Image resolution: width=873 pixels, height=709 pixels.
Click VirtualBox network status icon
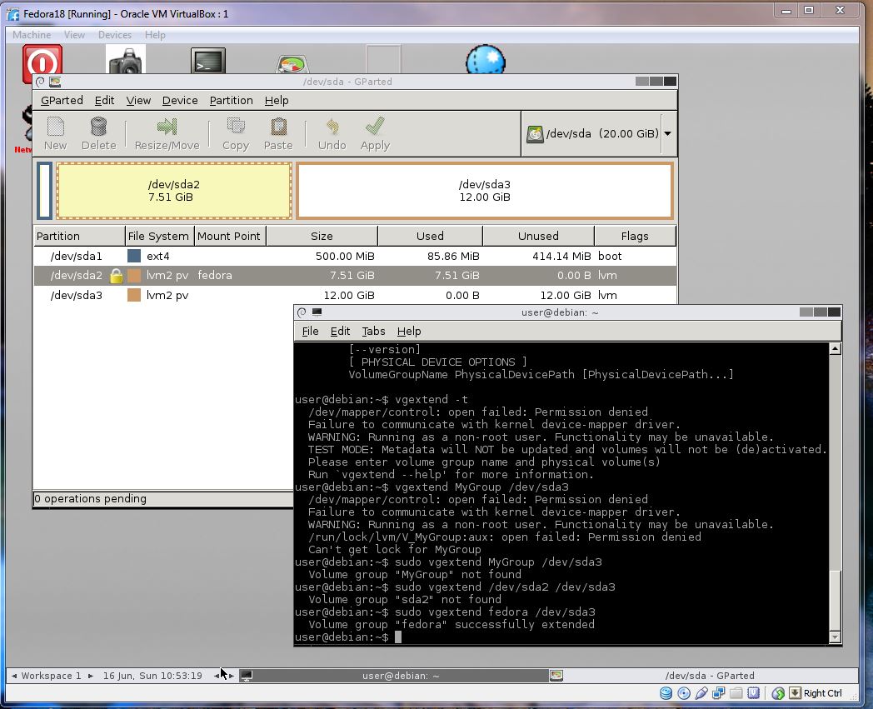coord(718,693)
